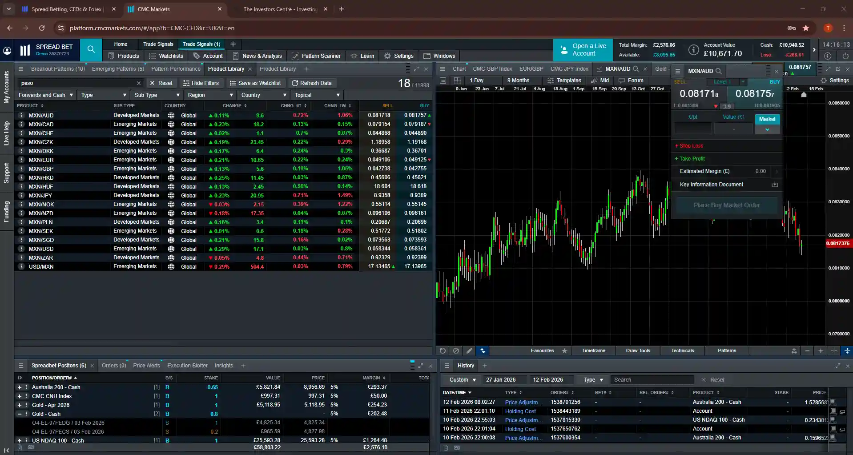Image resolution: width=853 pixels, height=455 pixels.
Task: Click the Search field in the History panel
Action: (x=652, y=379)
